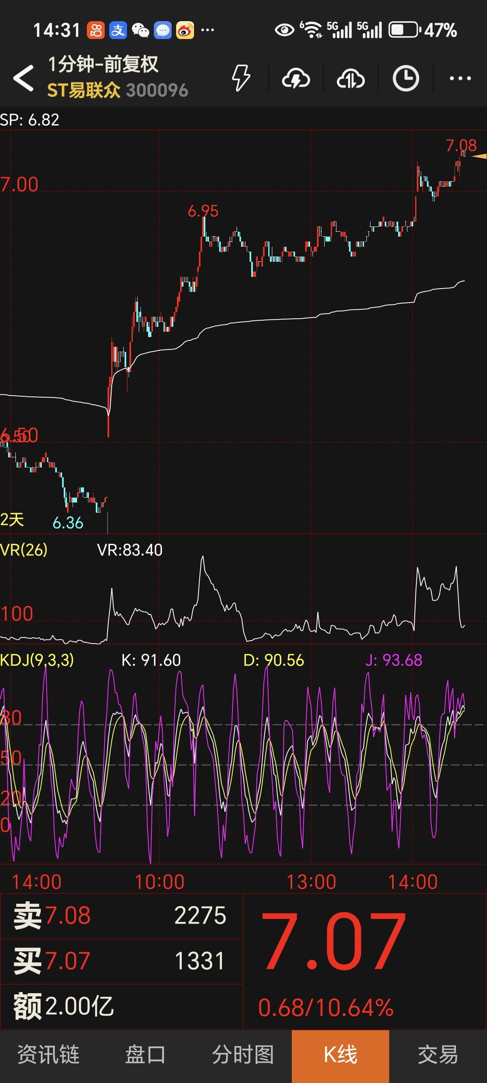Tap the 10:00 time axis label
Viewport: 487px width, 1083px height.
pyautogui.click(x=159, y=882)
